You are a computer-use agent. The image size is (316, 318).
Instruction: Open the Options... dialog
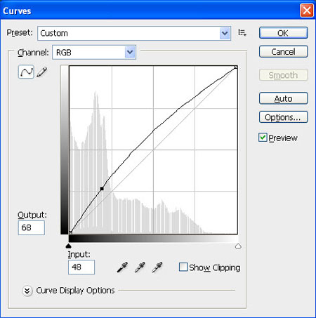pos(283,117)
